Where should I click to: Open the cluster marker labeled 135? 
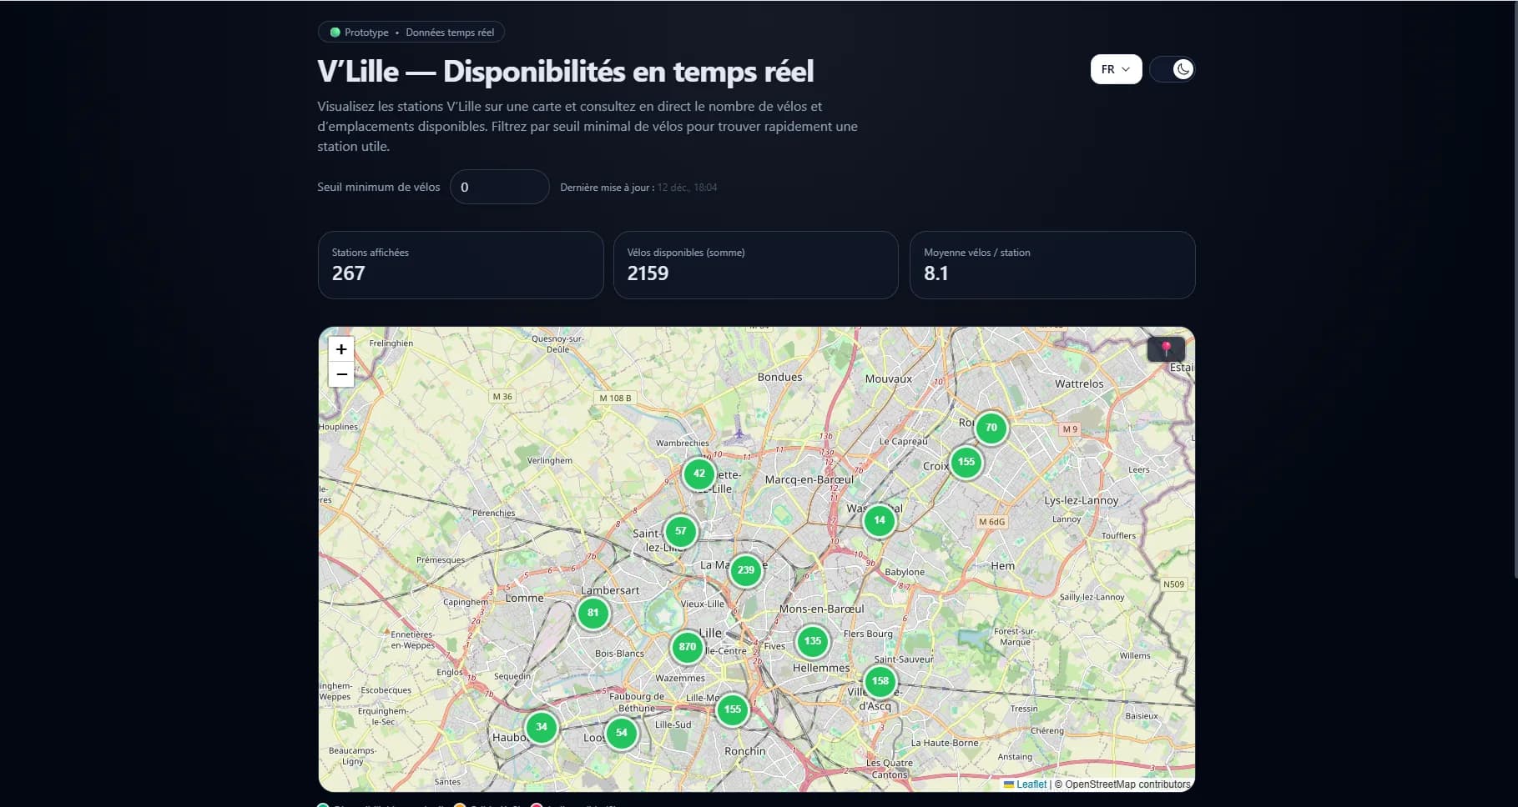[813, 641]
